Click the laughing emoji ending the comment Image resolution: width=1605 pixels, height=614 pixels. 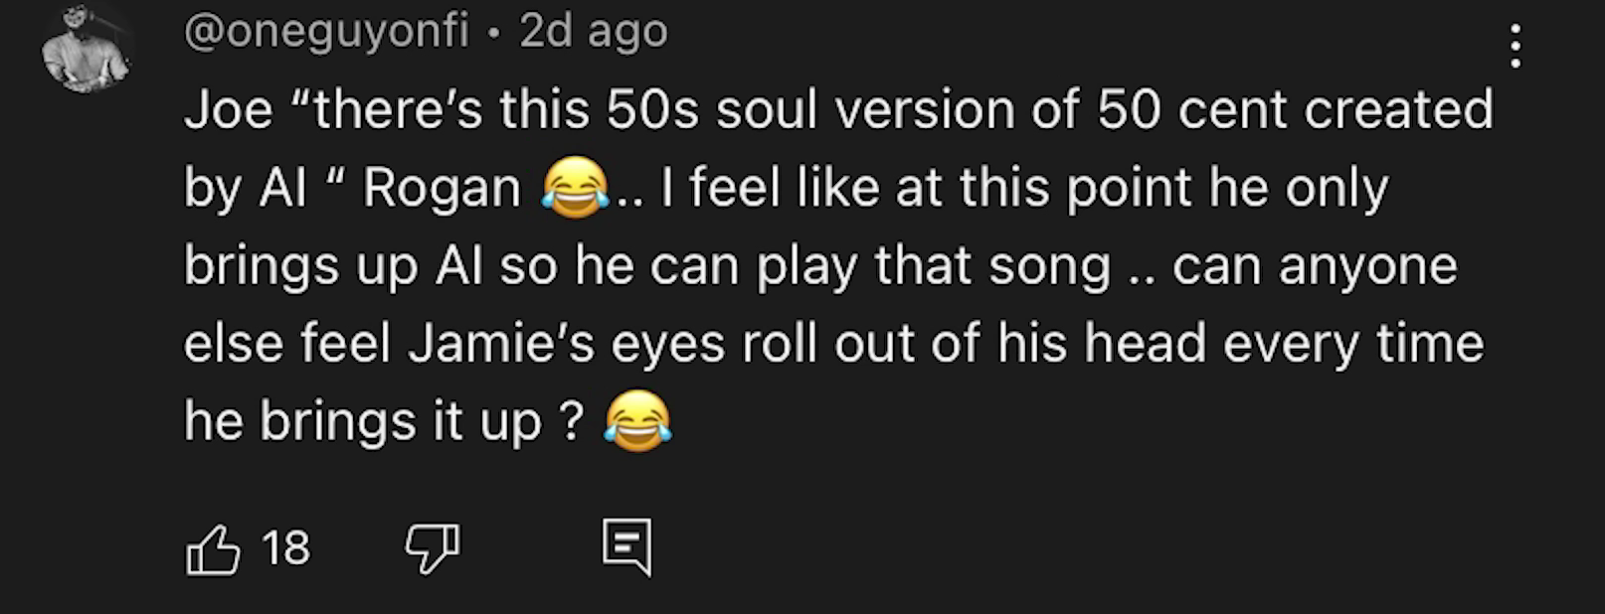pos(638,422)
